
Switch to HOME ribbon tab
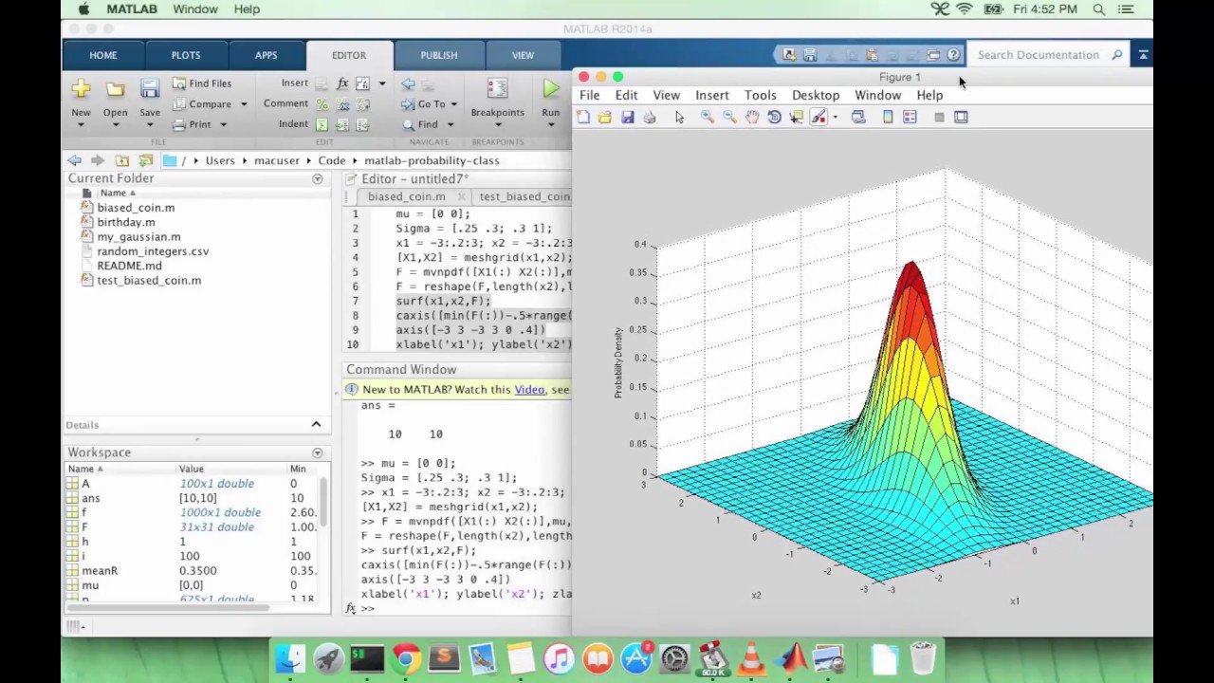coord(103,55)
